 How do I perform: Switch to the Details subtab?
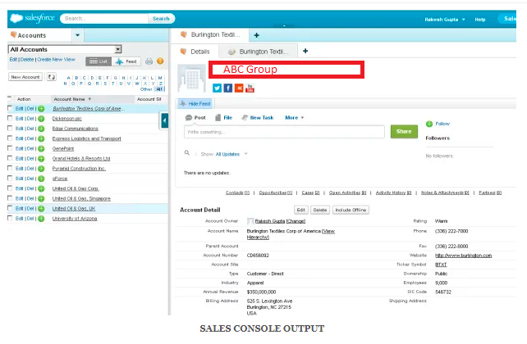pyautogui.click(x=195, y=52)
